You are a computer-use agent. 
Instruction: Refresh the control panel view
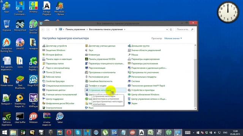coord(171,29)
